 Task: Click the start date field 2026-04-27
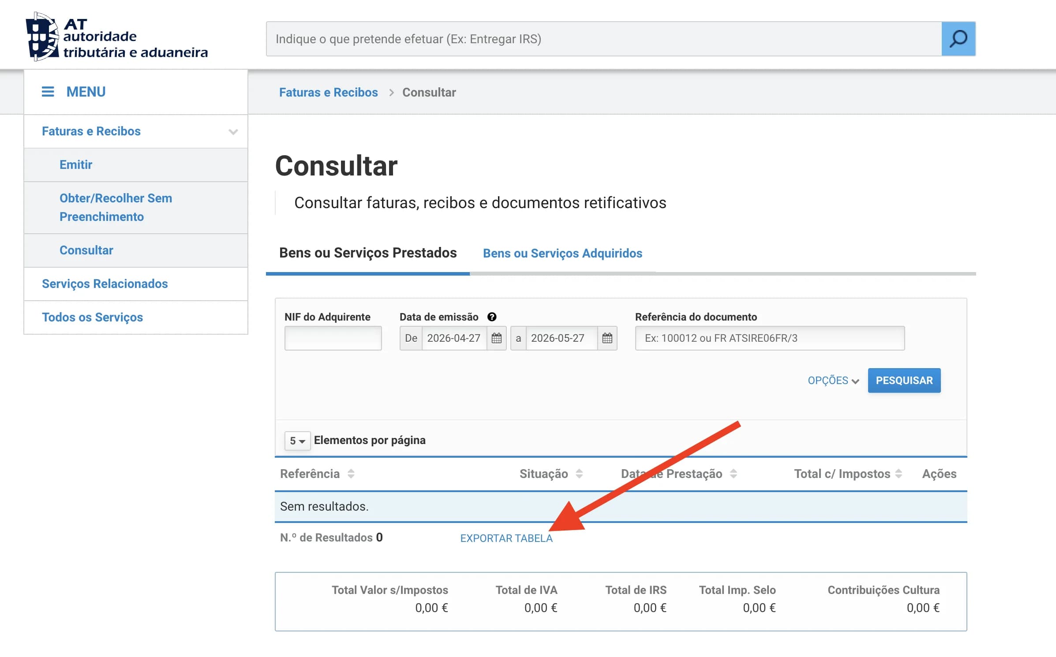[454, 338]
